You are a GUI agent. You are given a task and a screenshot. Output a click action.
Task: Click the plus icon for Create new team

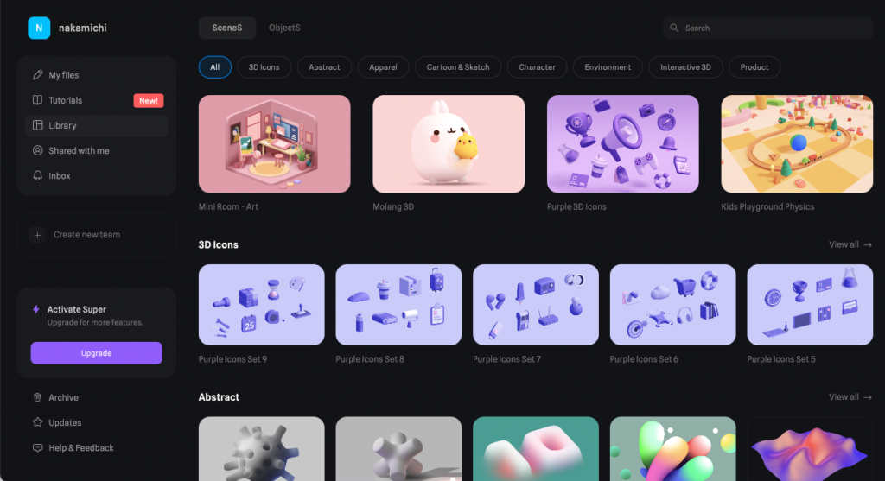pos(37,235)
